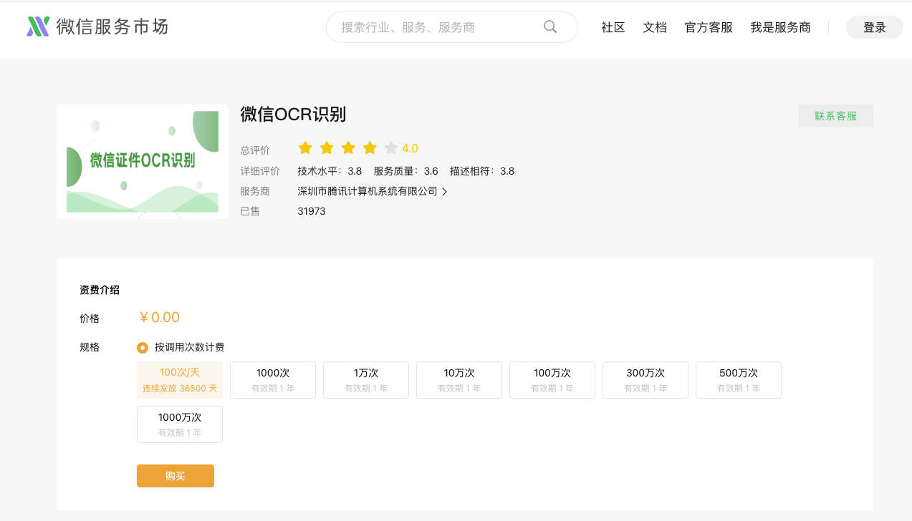
Task: Click the 已售 label
Action: click(x=250, y=211)
